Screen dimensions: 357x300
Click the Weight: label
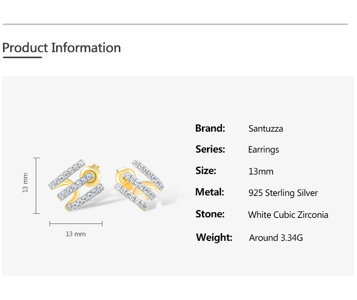click(x=214, y=237)
